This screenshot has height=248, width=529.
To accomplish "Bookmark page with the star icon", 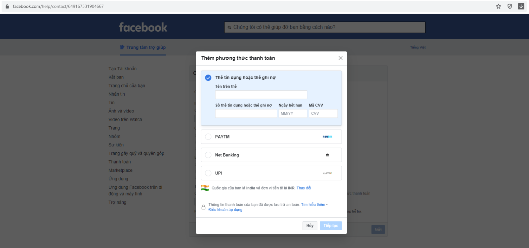I will (499, 6).
